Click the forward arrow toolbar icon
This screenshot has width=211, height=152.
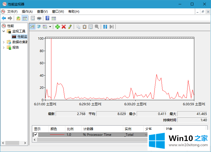[x=10, y=18]
